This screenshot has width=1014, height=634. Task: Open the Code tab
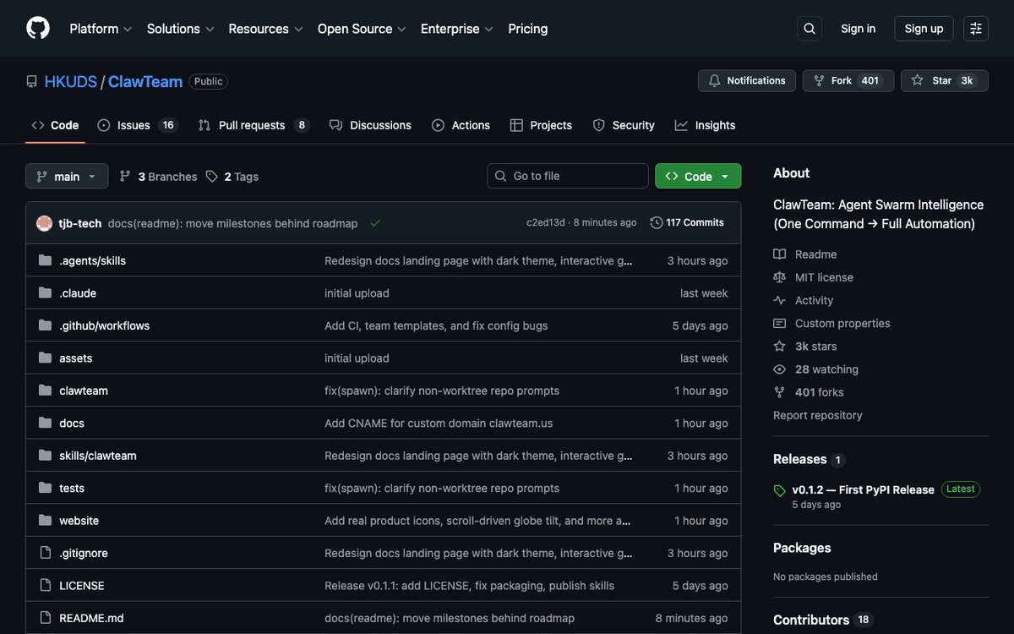click(x=55, y=125)
